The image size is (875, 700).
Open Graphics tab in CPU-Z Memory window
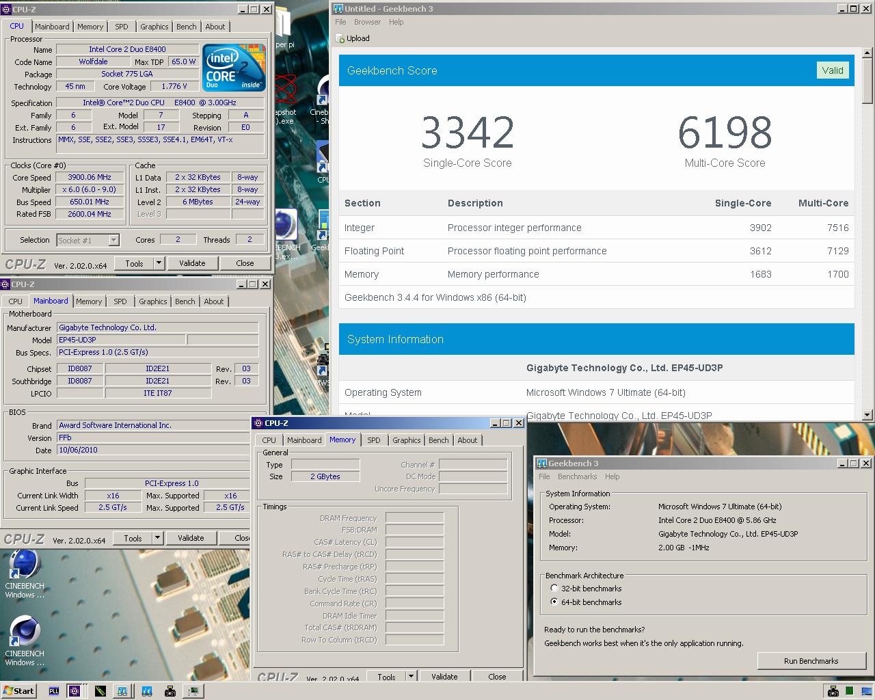[x=407, y=440]
